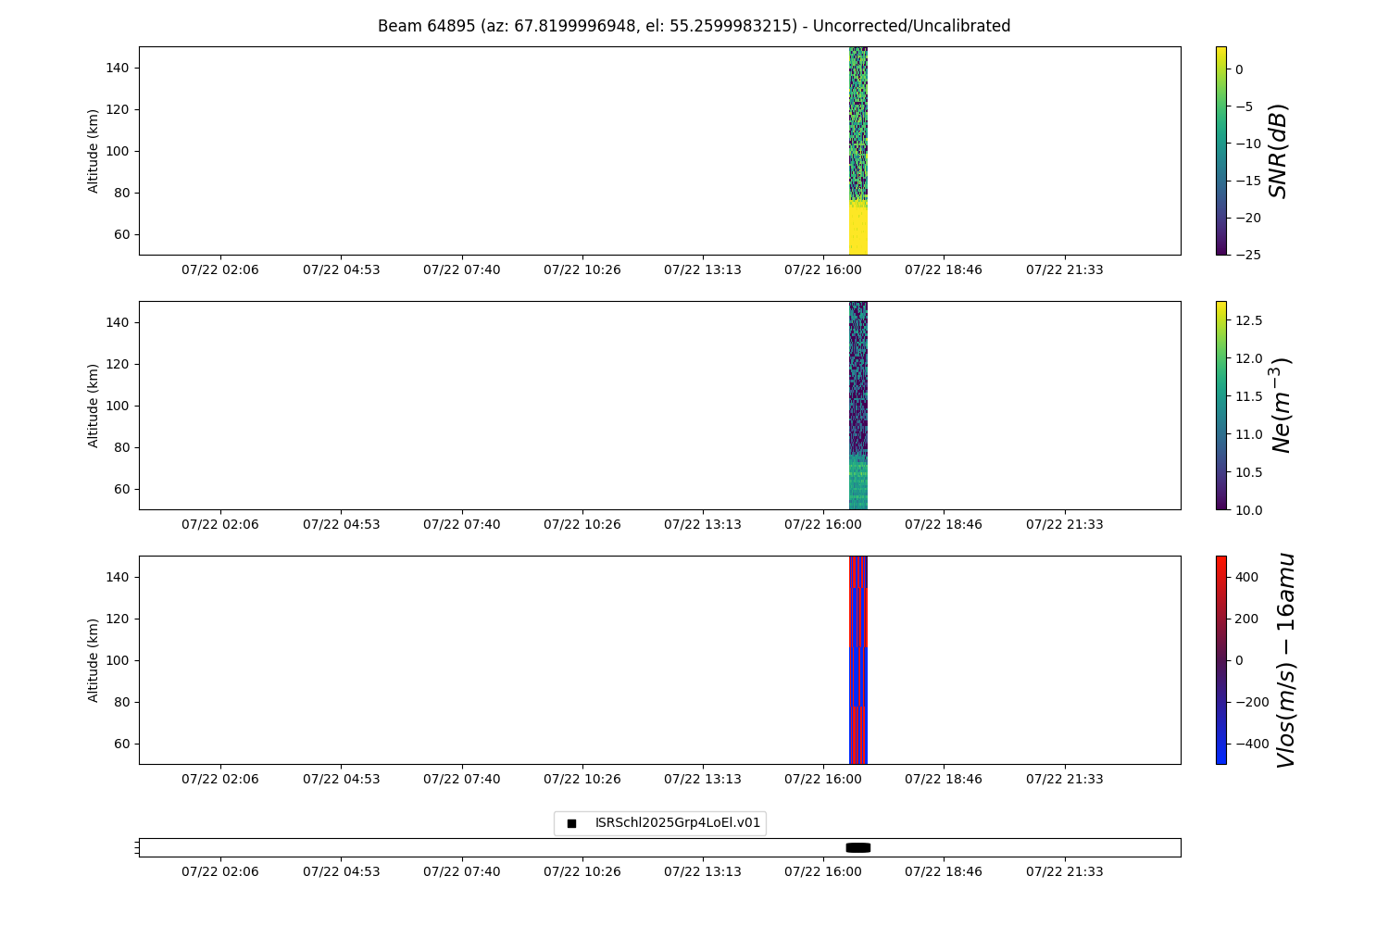Select the ISRSchl2025Grp4LoEl.v01 legend label

tap(677, 823)
